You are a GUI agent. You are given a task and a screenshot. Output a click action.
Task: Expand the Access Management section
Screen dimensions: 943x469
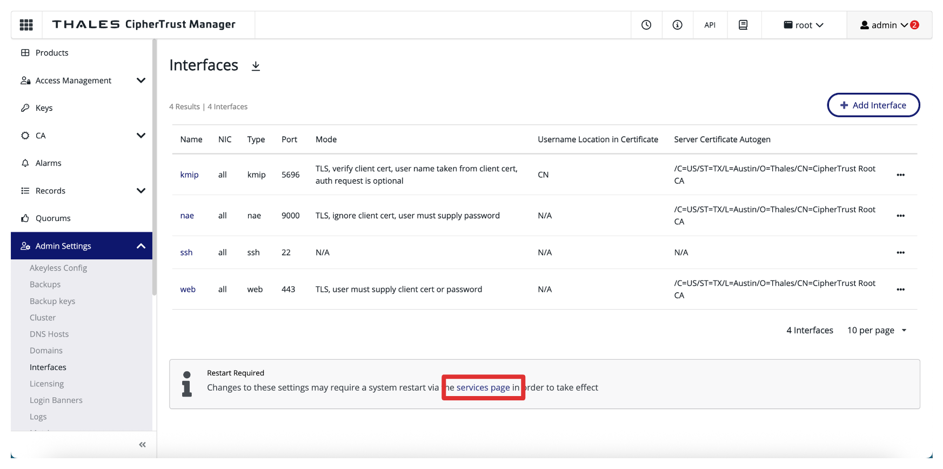pyautogui.click(x=141, y=81)
